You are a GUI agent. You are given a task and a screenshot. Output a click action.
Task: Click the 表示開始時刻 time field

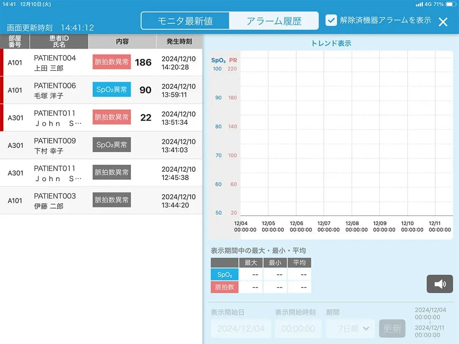[298, 329]
